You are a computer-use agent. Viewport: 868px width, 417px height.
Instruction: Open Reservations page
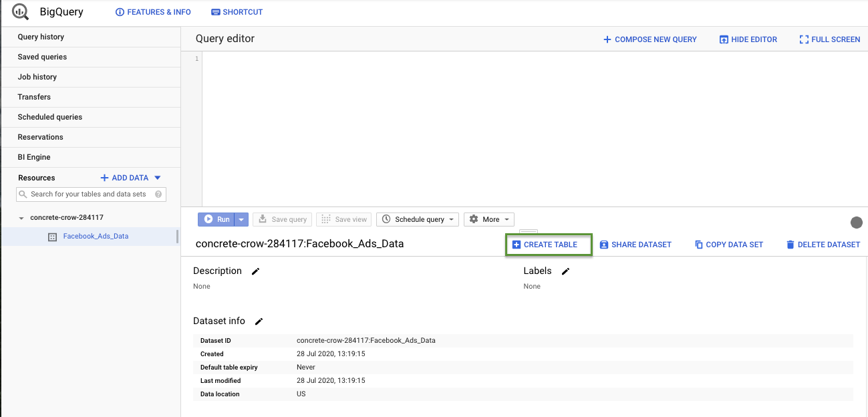[90, 137]
